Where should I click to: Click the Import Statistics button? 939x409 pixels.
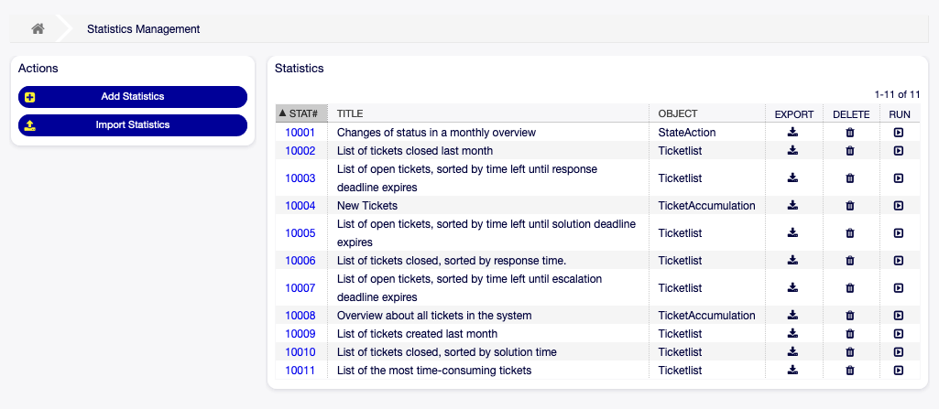click(133, 125)
